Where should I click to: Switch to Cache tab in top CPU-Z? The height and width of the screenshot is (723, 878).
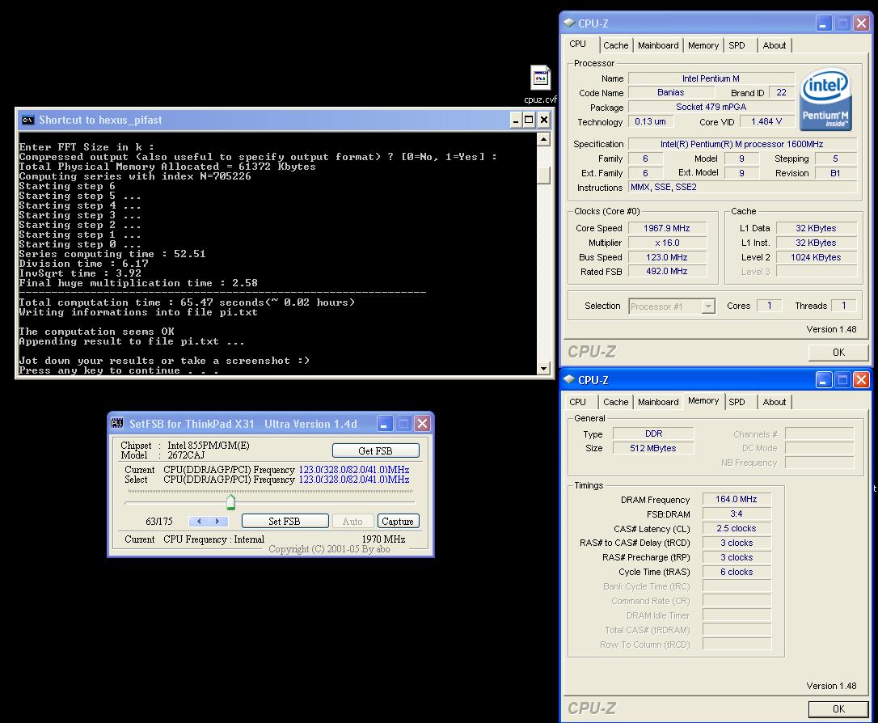(x=616, y=45)
